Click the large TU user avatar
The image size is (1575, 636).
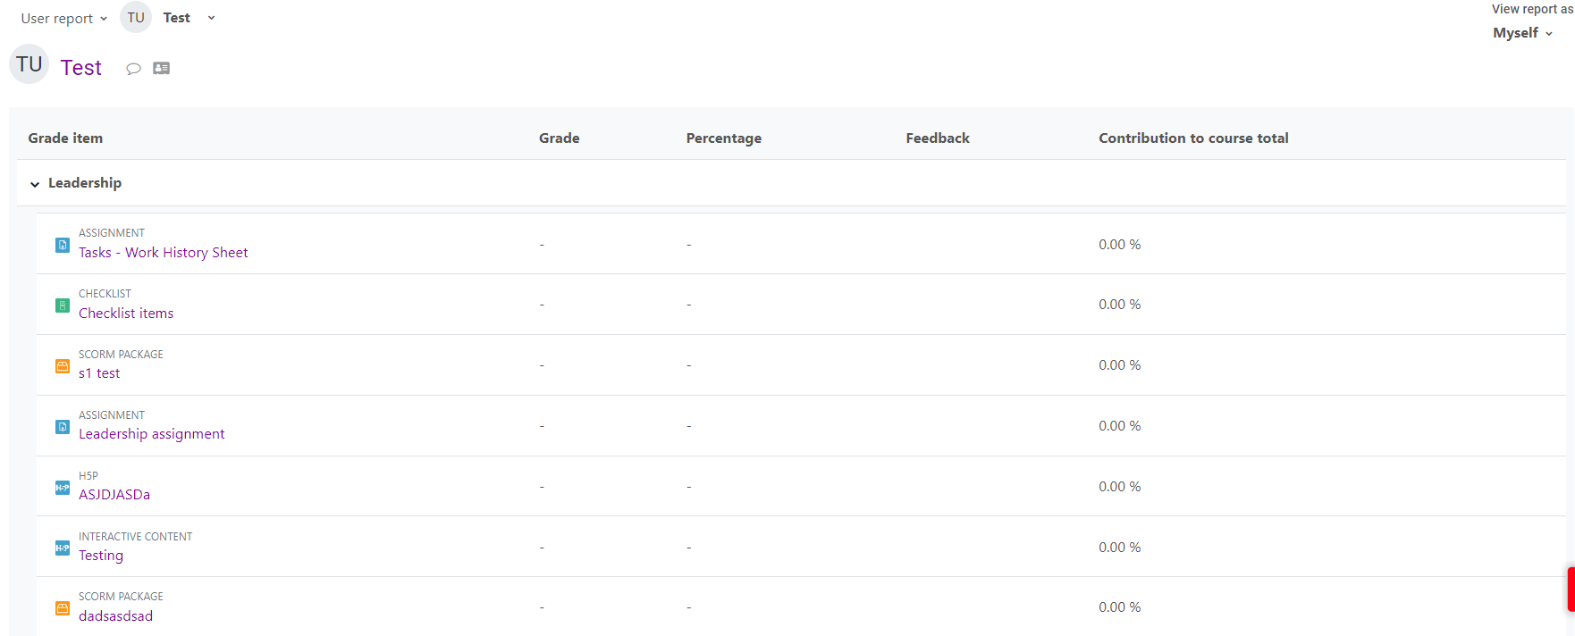coord(29,64)
